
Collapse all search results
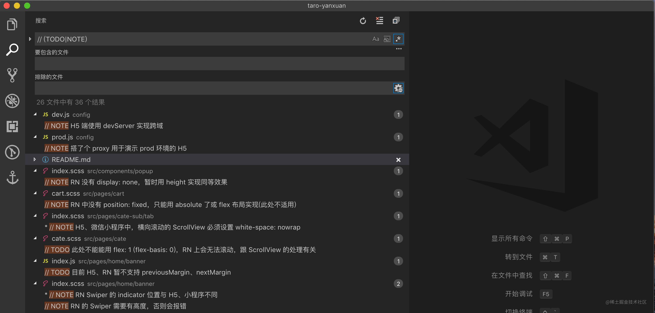[396, 20]
